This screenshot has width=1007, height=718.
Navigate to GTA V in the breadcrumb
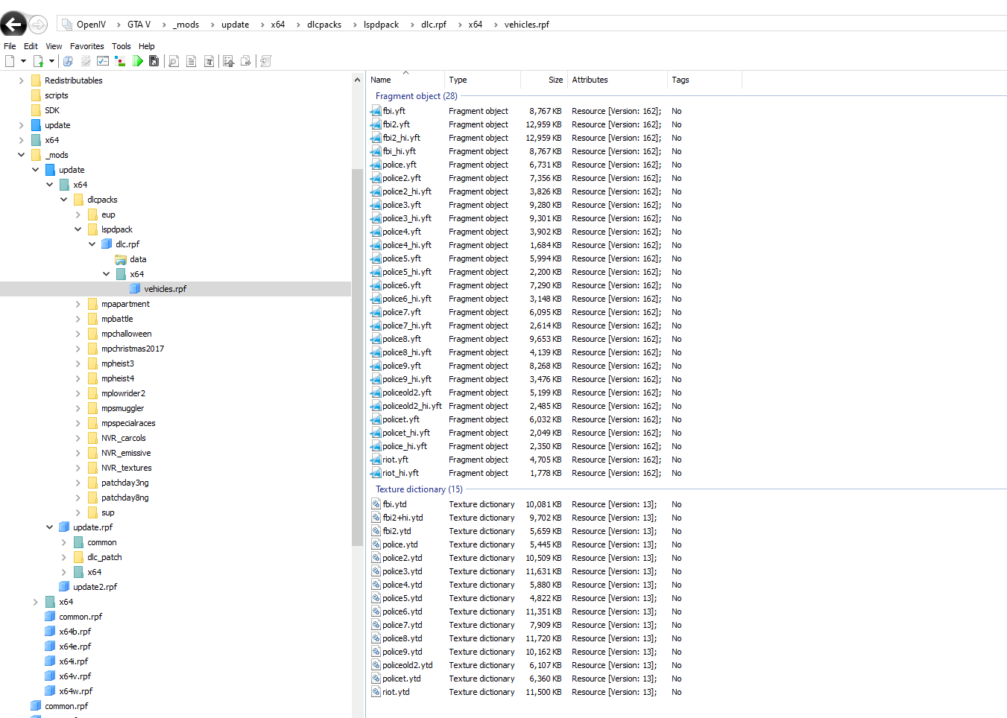click(x=139, y=25)
